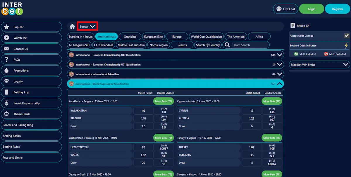The image size is (351, 177).
Task: Open More Bets for Kazakhstan v Belgium
Action: [163, 101]
